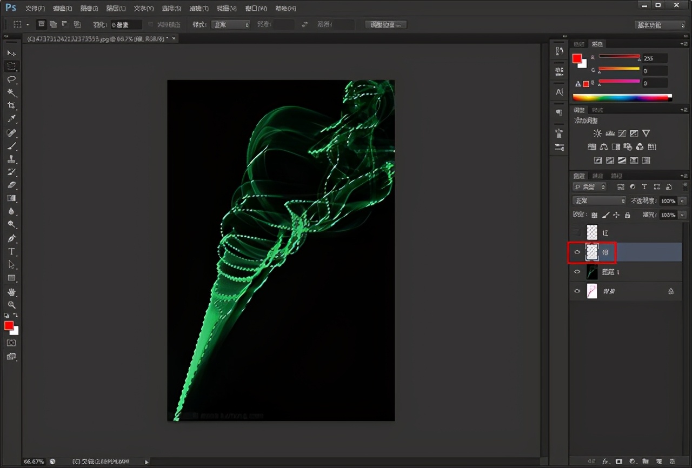Open the layer blend mode dropdown
Viewport: 692px width, 468px height.
click(599, 200)
